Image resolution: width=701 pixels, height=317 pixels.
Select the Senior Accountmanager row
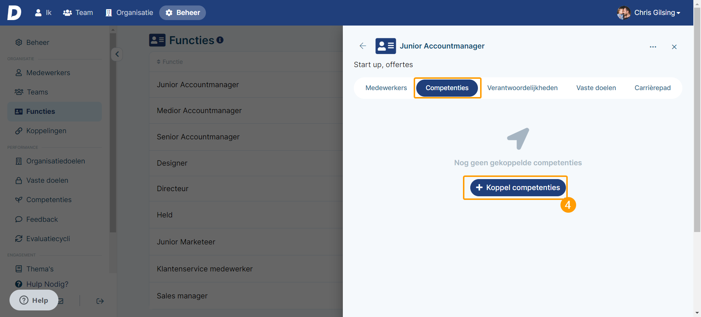(x=246, y=137)
